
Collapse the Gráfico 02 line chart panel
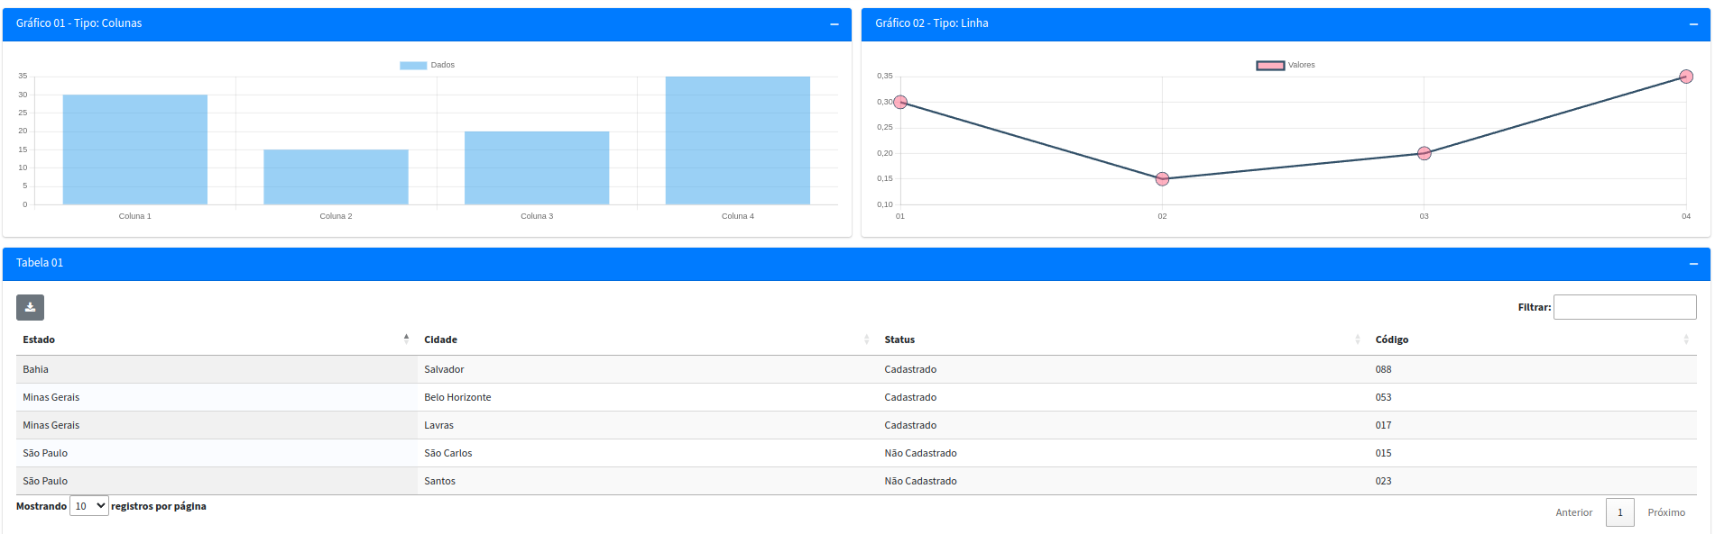[1693, 24]
